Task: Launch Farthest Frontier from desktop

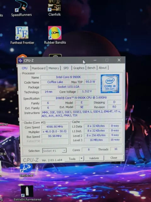Action: (x=22, y=35)
